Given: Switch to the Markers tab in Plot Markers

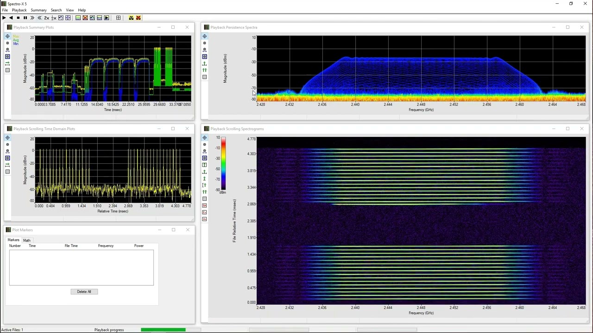Looking at the screenshot, I should click(13, 240).
